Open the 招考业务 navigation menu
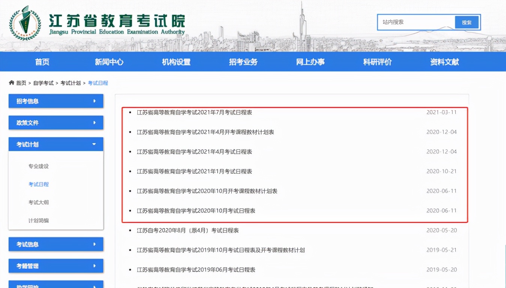Image resolution: width=506 pixels, height=288 pixels. (x=243, y=62)
